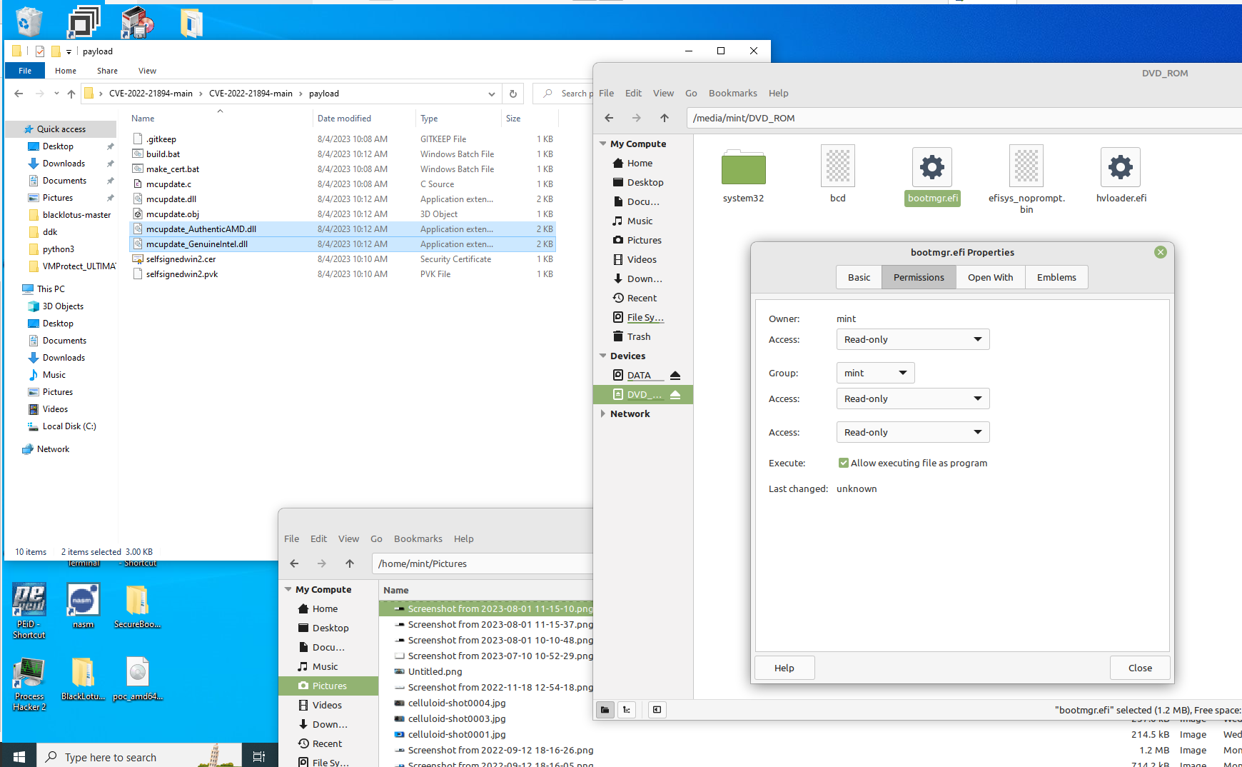
Task: Open the Group 'mint' dropdown
Action: [x=875, y=372]
